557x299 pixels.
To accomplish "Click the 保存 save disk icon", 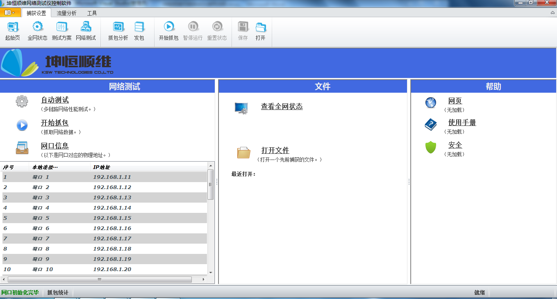I will point(243,32).
